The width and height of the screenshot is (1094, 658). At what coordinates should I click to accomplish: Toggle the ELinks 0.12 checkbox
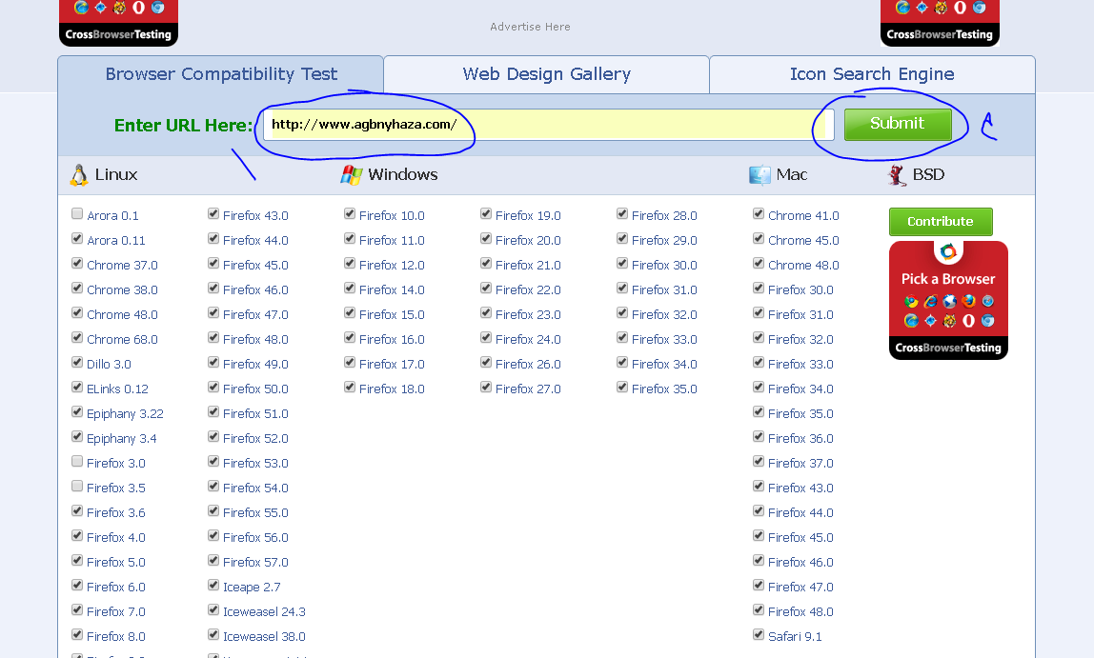pyautogui.click(x=77, y=387)
